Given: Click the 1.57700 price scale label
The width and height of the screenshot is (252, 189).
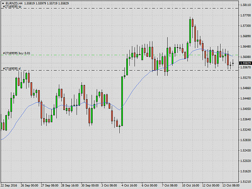Looking at the screenshot, I should pos(246,15).
